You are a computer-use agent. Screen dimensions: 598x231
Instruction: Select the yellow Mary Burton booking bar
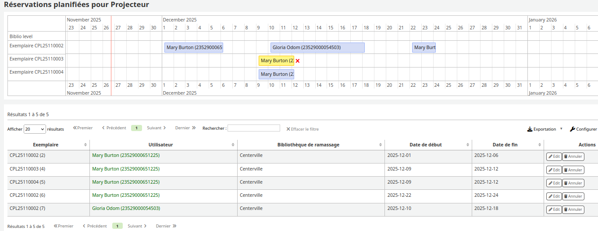tap(276, 61)
